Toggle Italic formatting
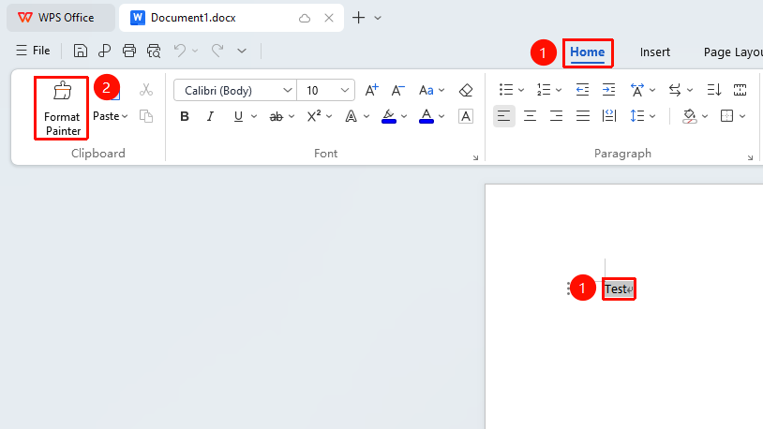The image size is (763, 429). click(210, 116)
